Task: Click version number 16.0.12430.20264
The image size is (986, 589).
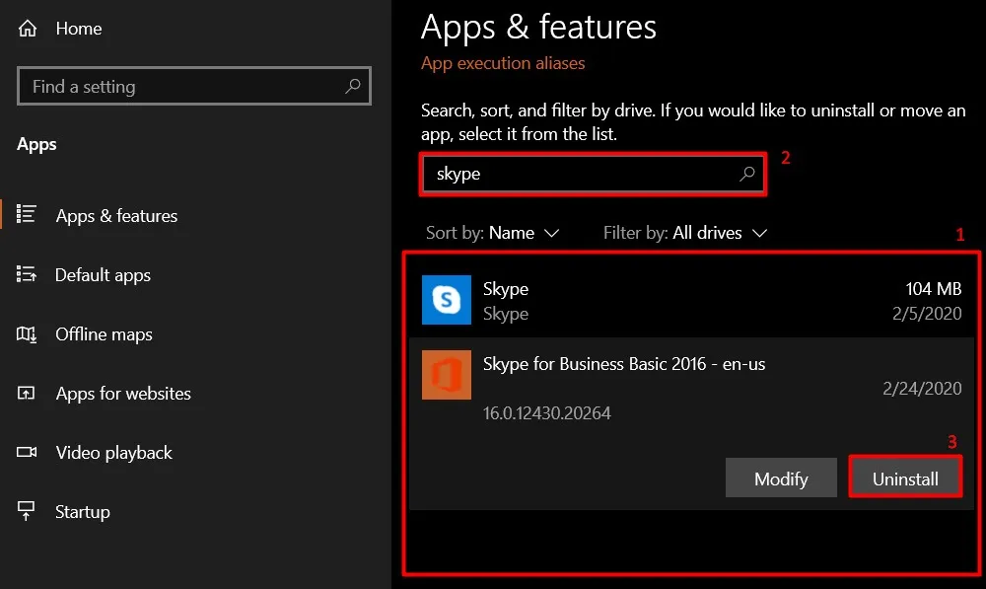Action: coord(546,412)
